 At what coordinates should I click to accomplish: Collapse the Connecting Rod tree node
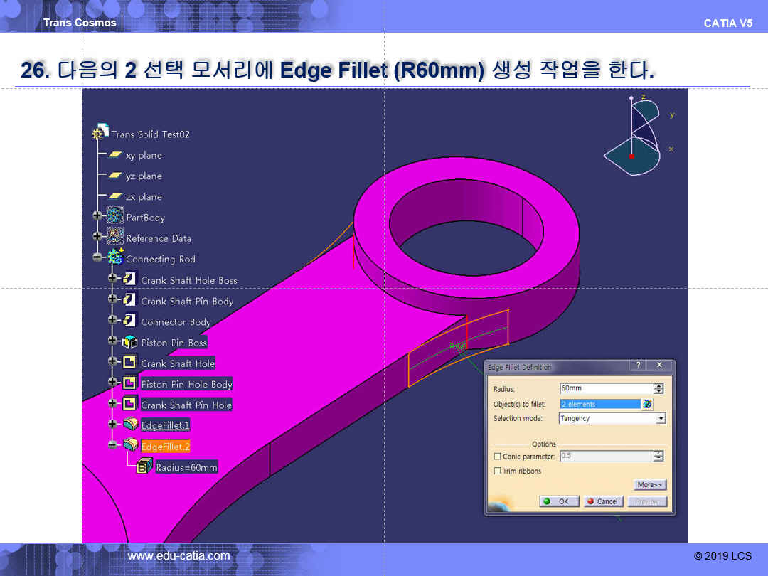coord(97,259)
